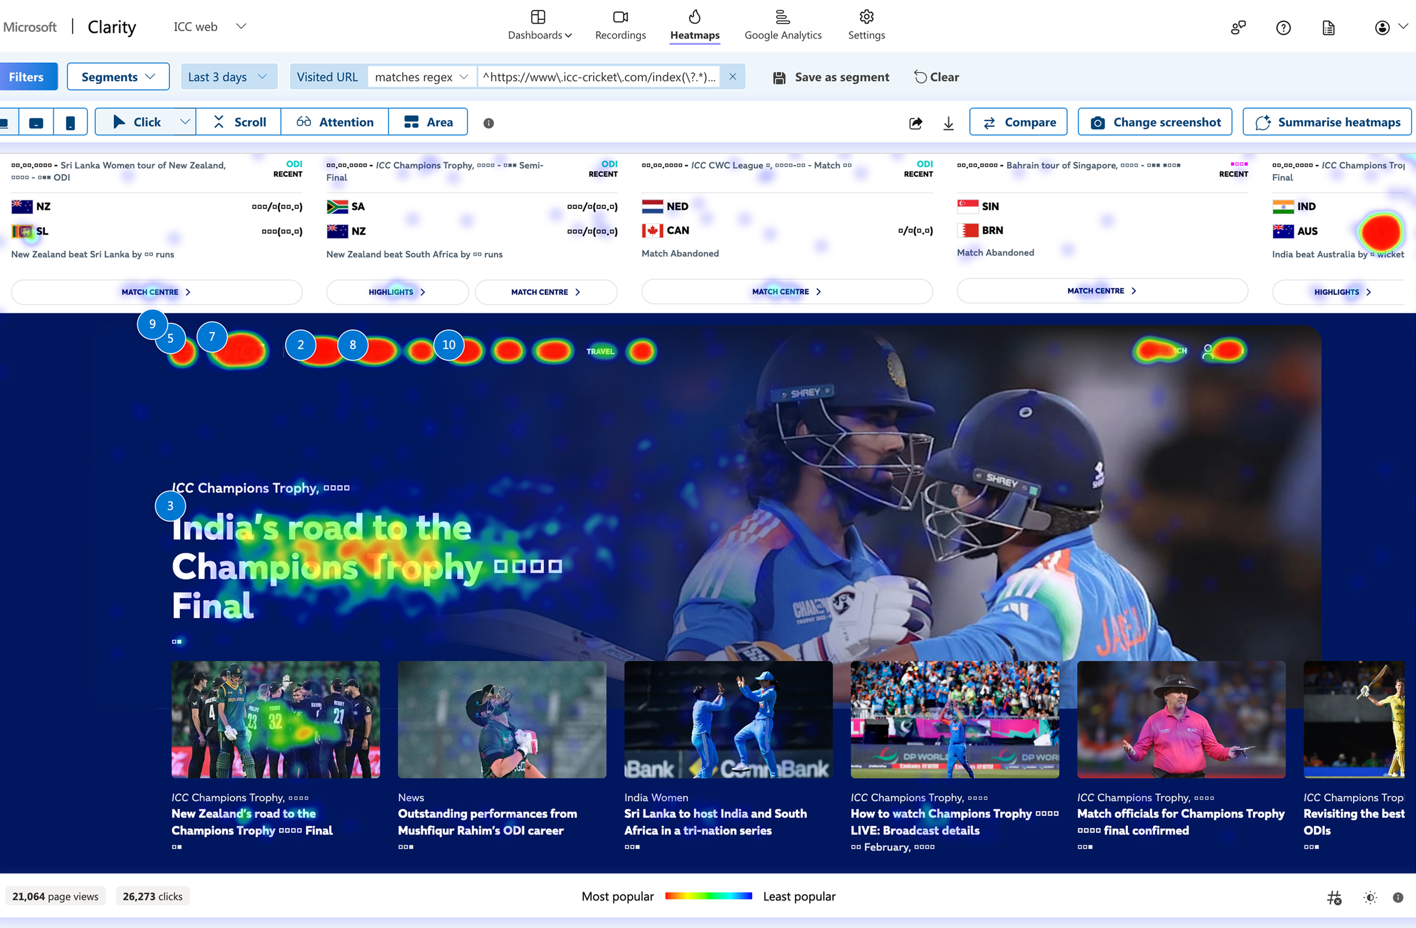Click the document notes icon in the header
This screenshot has height=928, width=1416.
pyautogui.click(x=1329, y=27)
